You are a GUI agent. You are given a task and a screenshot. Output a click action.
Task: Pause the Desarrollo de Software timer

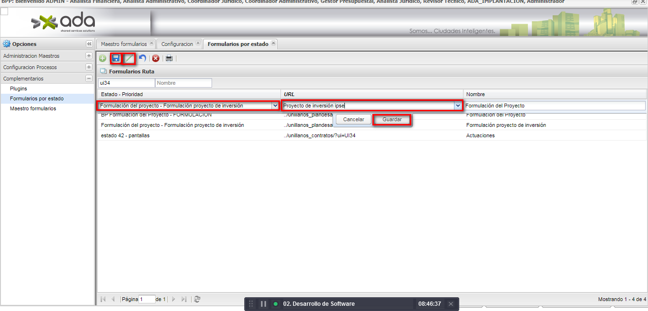click(263, 304)
